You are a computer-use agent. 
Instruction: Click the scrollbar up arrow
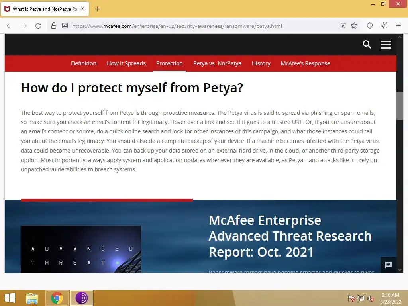tap(400, 37)
